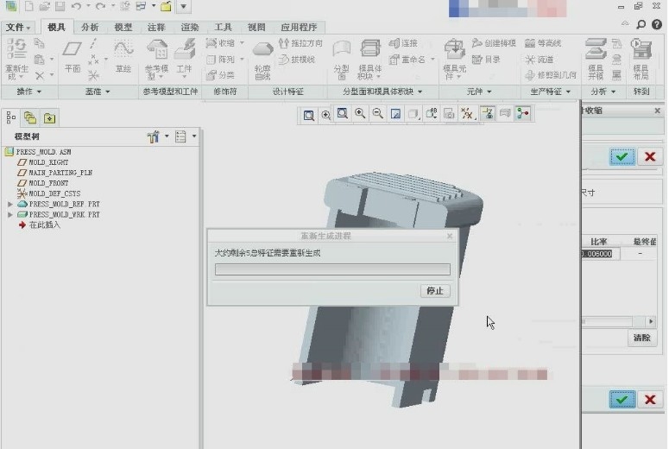The height and width of the screenshot is (449, 669).
Task: Open the display style icon in graphics toolbar
Action: pyautogui.click(x=413, y=113)
